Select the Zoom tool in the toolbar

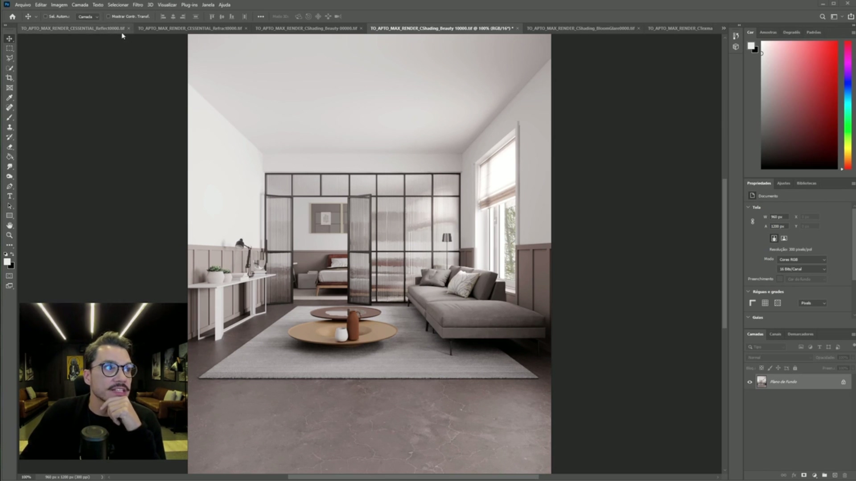[9, 235]
